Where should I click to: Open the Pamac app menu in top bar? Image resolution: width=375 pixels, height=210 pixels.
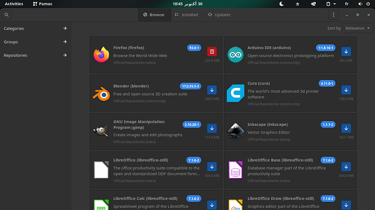(x=42, y=4)
